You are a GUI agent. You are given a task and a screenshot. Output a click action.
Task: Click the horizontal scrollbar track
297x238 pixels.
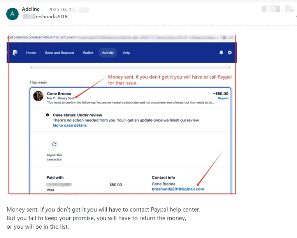coord(130,67)
